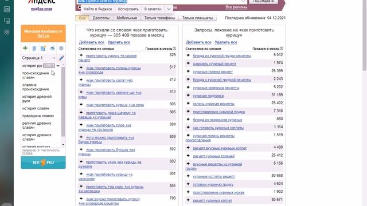Click the page vertical scrollbar on the right

point(365,35)
